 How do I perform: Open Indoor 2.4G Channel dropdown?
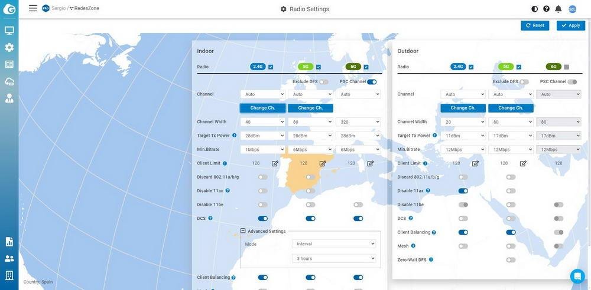click(263, 94)
